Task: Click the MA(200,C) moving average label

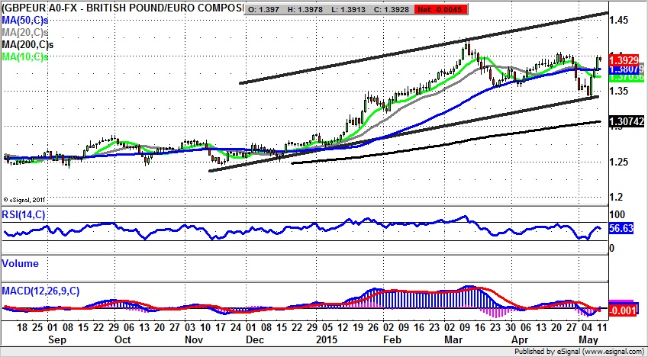Action: click(x=28, y=44)
